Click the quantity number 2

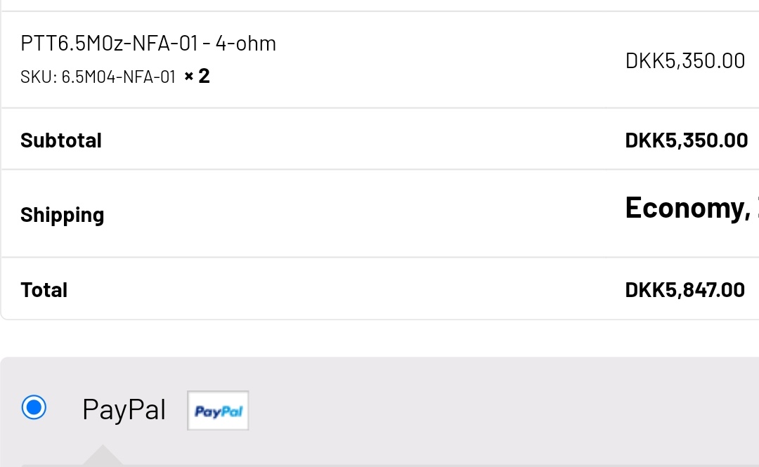click(204, 76)
